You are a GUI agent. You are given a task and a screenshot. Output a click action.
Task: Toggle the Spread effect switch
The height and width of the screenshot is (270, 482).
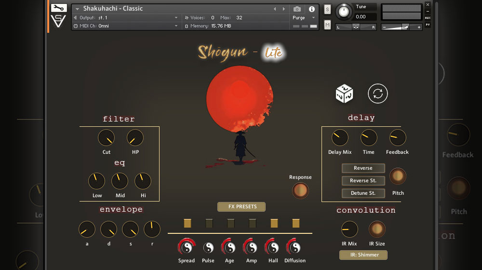(x=187, y=223)
